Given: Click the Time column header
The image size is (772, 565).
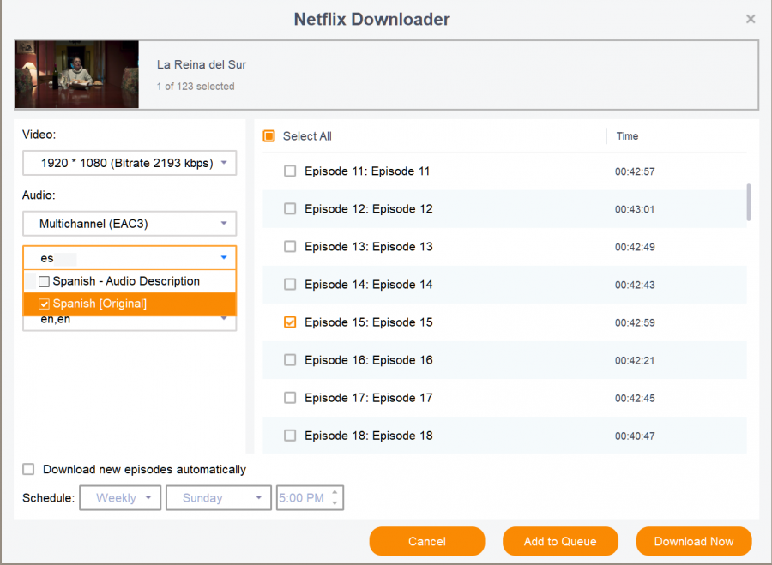Looking at the screenshot, I should tap(627, 136).
